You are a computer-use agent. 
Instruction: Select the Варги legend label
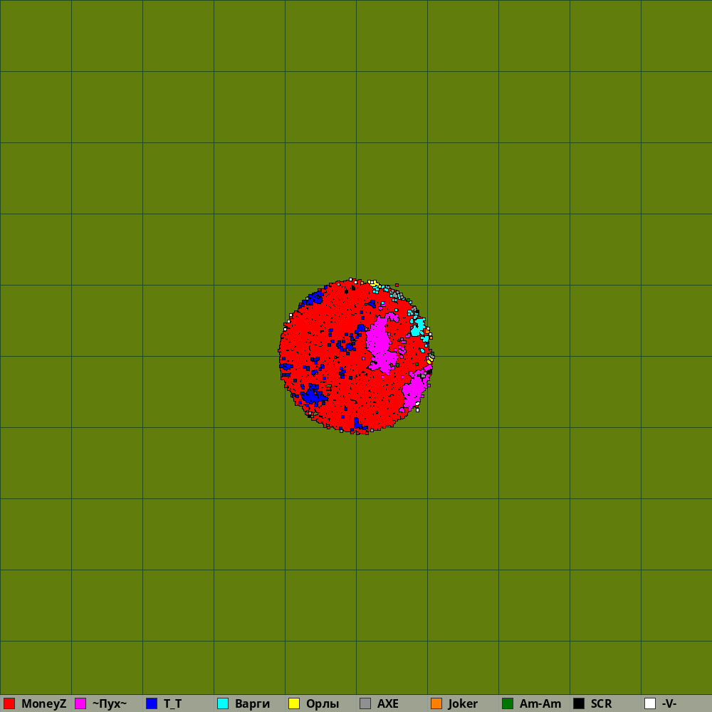252,704
